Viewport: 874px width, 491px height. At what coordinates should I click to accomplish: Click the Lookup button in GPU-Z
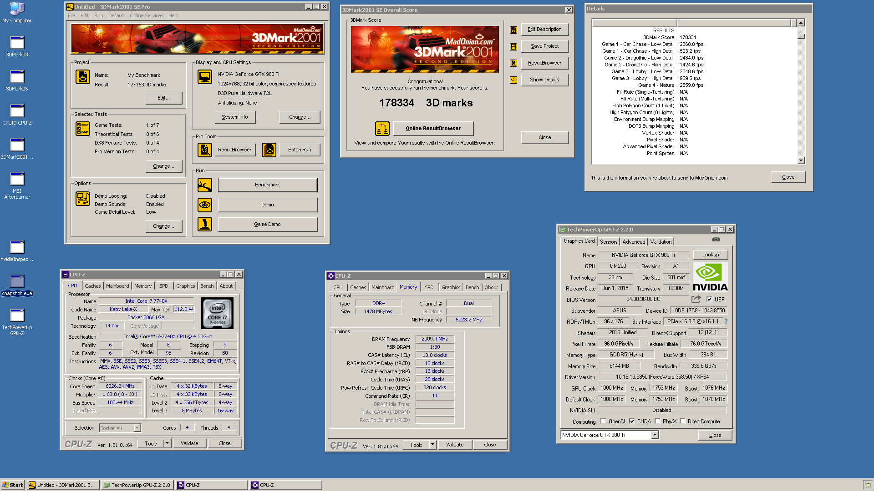710,255
